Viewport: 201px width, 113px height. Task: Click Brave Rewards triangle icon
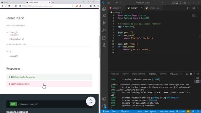[80, 6]
